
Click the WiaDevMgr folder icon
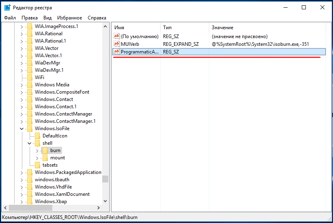(30, 63)
